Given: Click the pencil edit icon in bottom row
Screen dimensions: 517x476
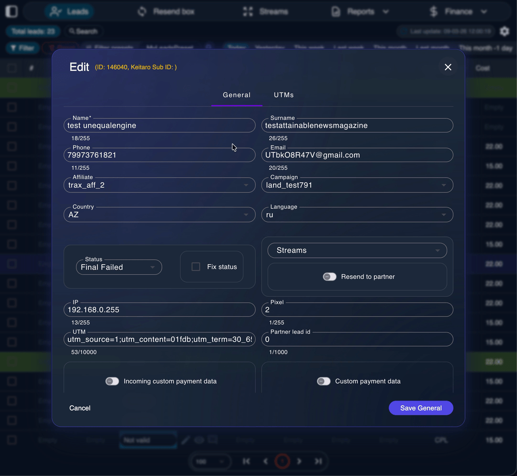Looking at the screenshot, I should [186, 440].
